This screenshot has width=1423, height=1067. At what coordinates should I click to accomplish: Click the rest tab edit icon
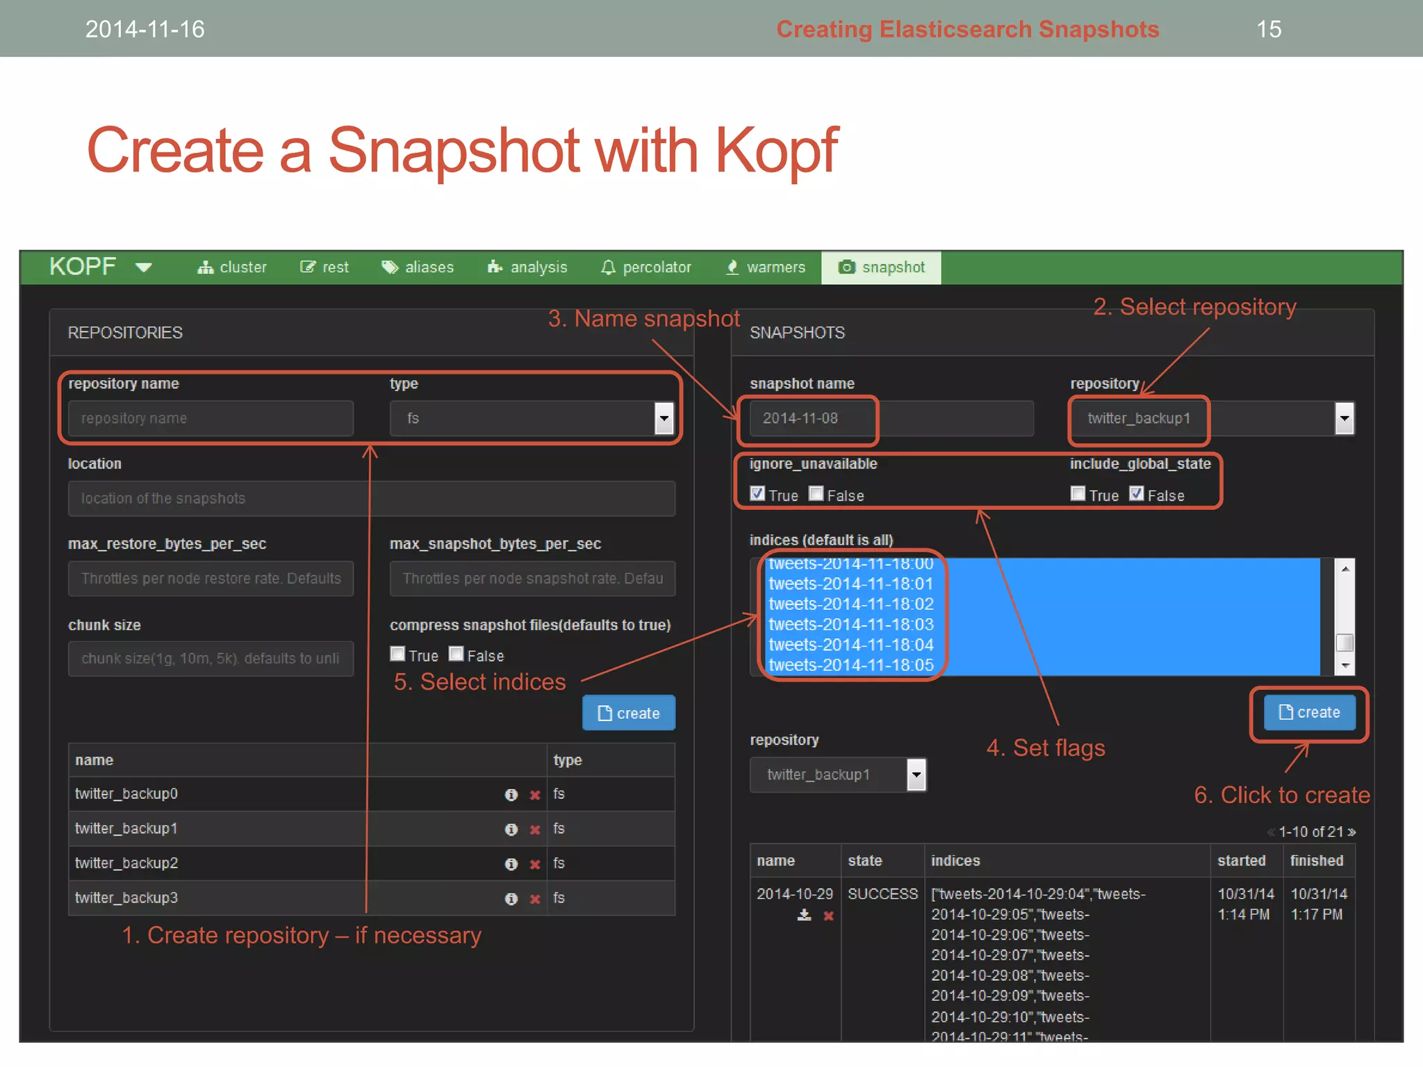click(308, 267)
